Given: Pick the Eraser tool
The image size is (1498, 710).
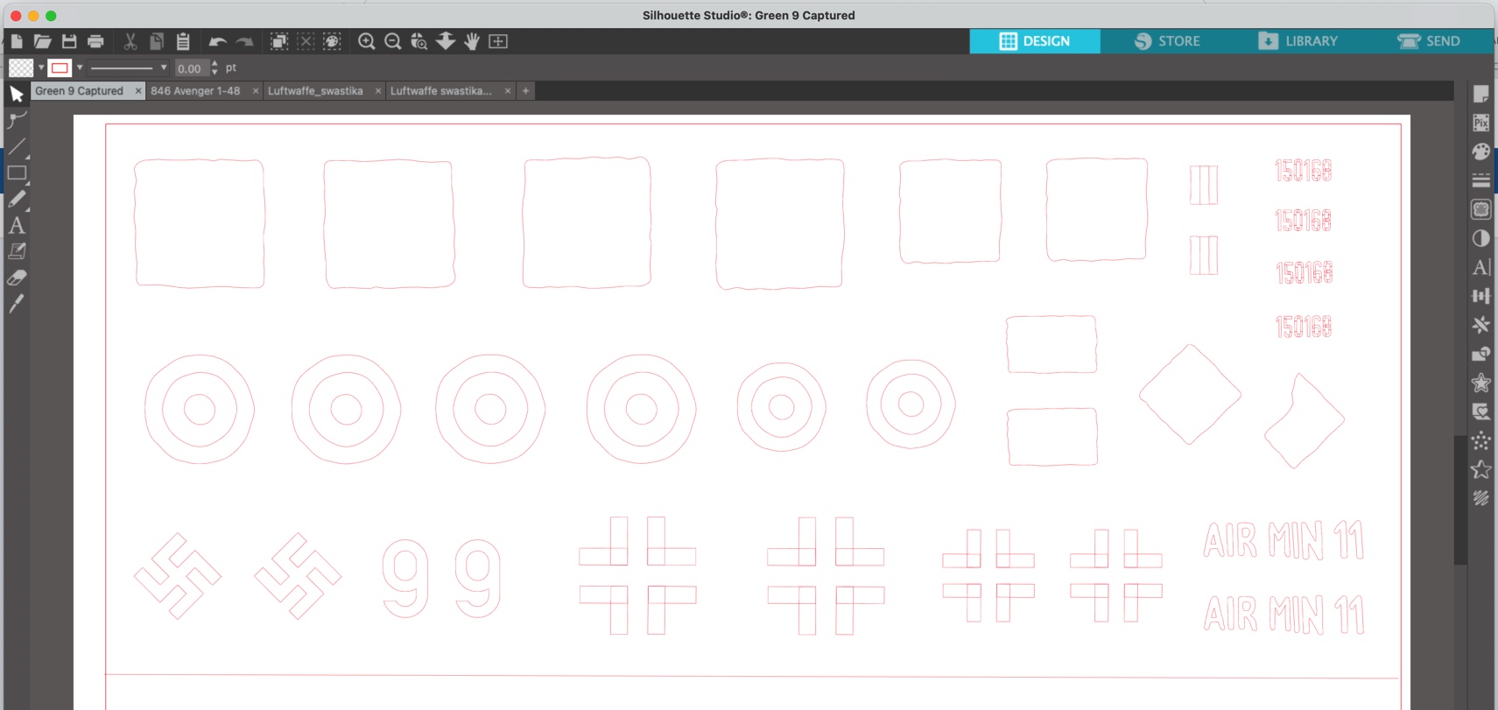Looking at the screenshot, I should point(17,278).
